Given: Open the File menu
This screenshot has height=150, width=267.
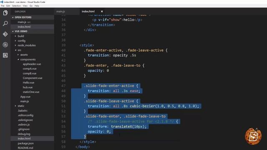Looking at the screenshot, I should pos(3,6).
